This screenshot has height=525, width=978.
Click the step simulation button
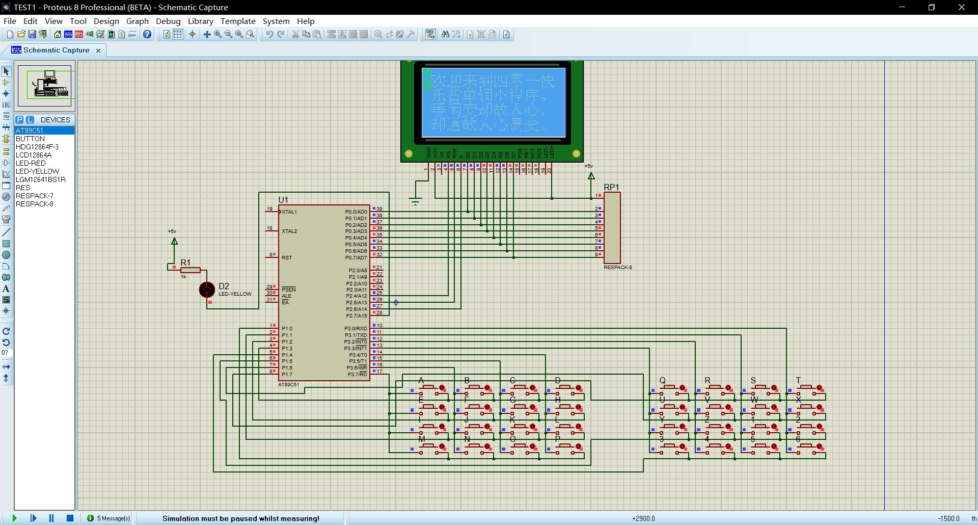33,518
